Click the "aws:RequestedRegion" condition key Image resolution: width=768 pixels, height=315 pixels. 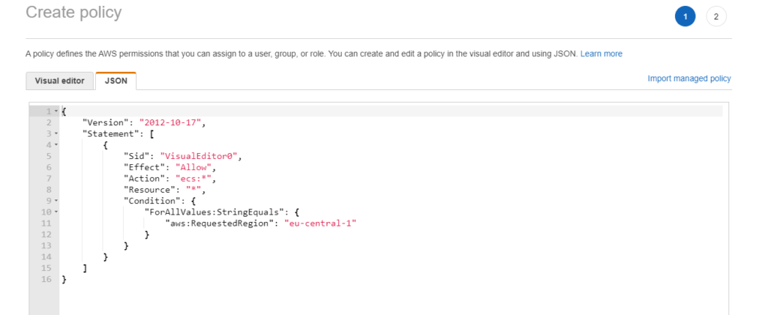[219, 223]
